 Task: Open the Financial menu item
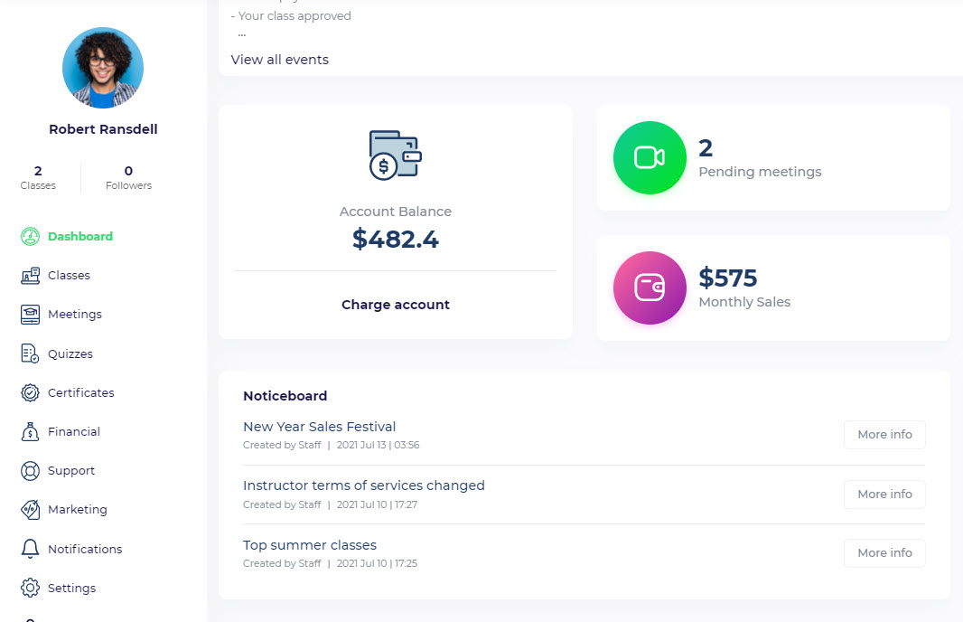tap(74, 432)
